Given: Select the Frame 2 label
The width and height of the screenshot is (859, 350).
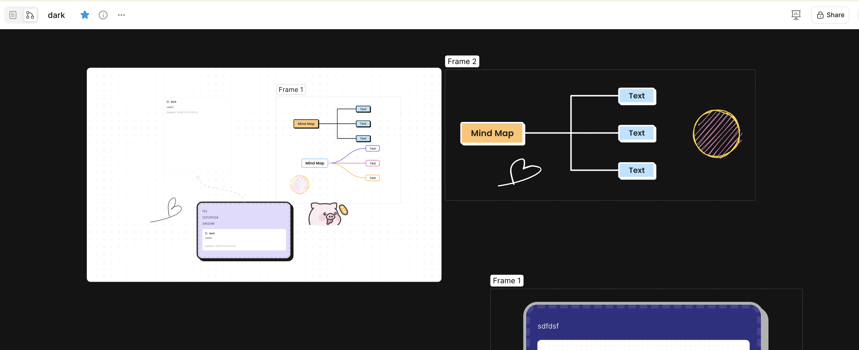Looking at the screenshot, I should point(461,62).
